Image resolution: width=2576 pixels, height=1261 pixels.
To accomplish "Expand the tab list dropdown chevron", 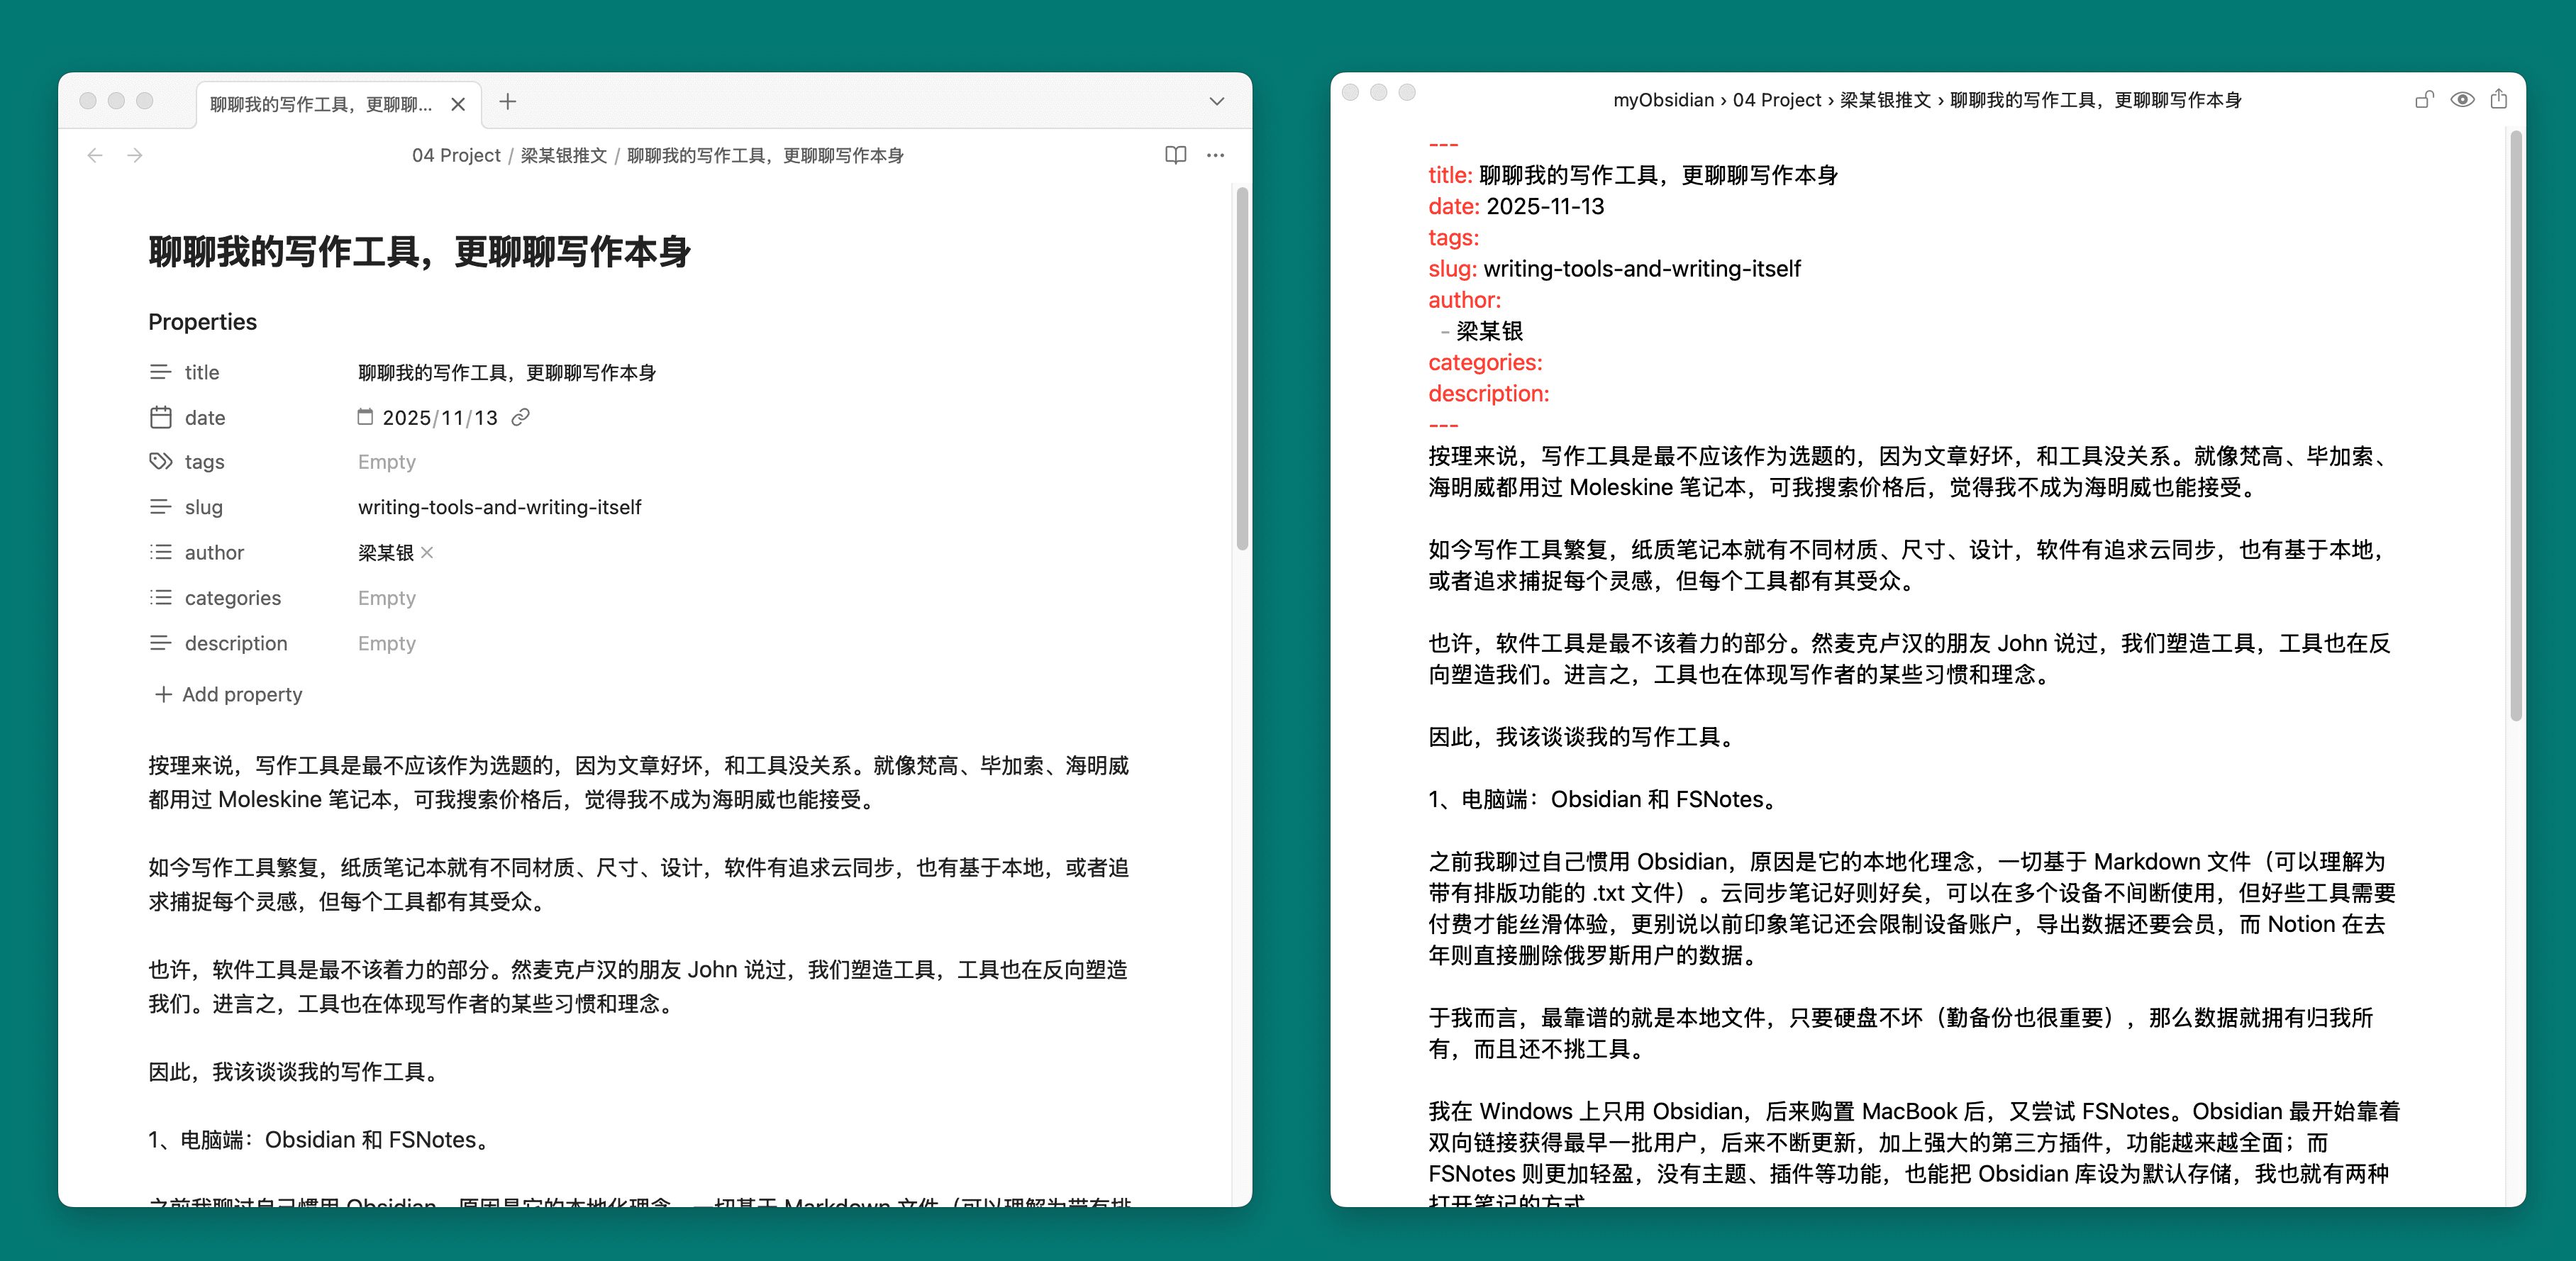I will tap(1216, 102).
